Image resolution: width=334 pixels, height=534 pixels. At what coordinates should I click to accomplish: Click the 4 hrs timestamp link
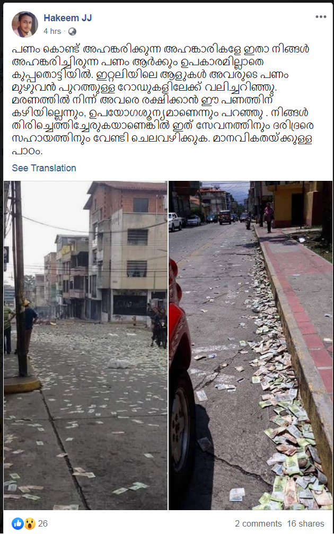pos(52,31)
